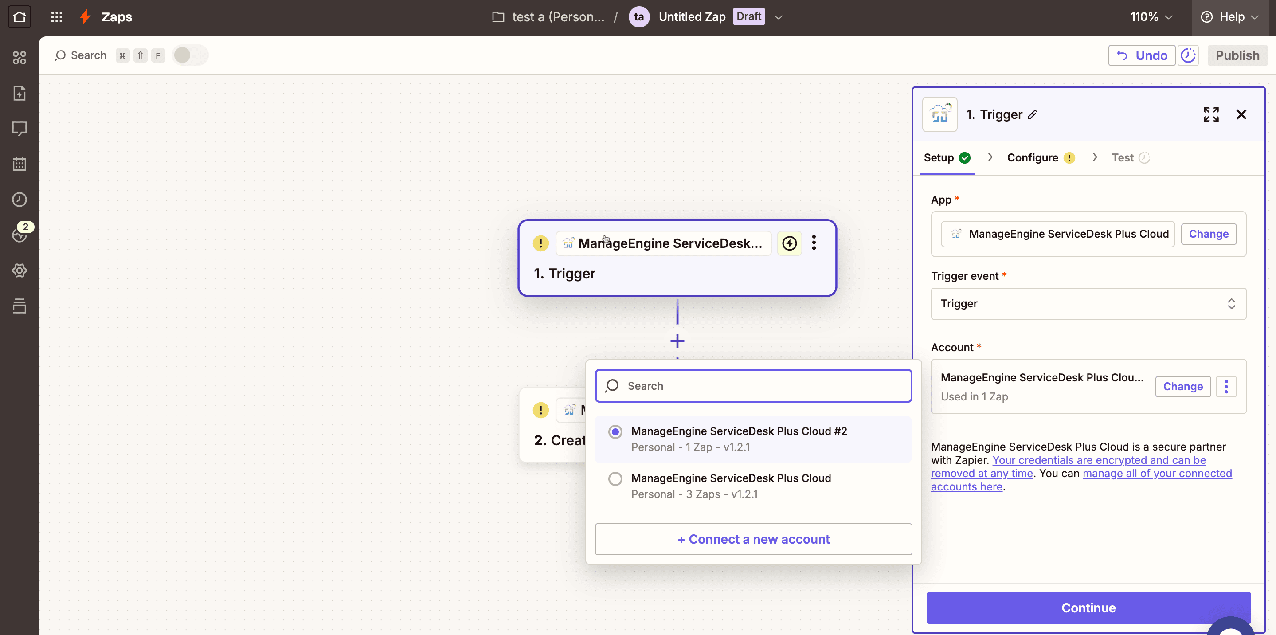
Task: Toggle the Zap on/off switch
Action: (190, 55)
